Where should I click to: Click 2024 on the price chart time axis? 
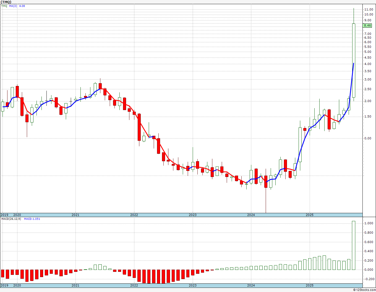tap(251, 215)
